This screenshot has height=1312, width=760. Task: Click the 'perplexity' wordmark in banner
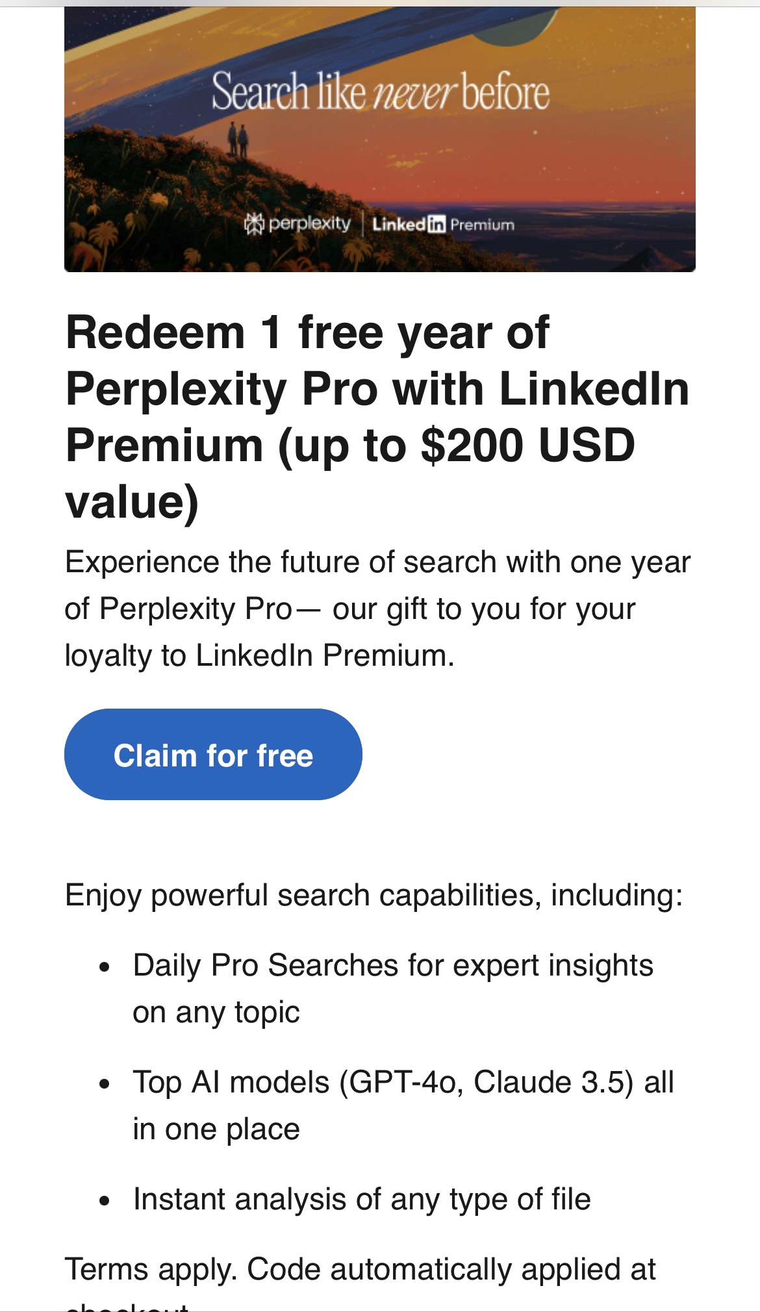(x=309, y=223)
